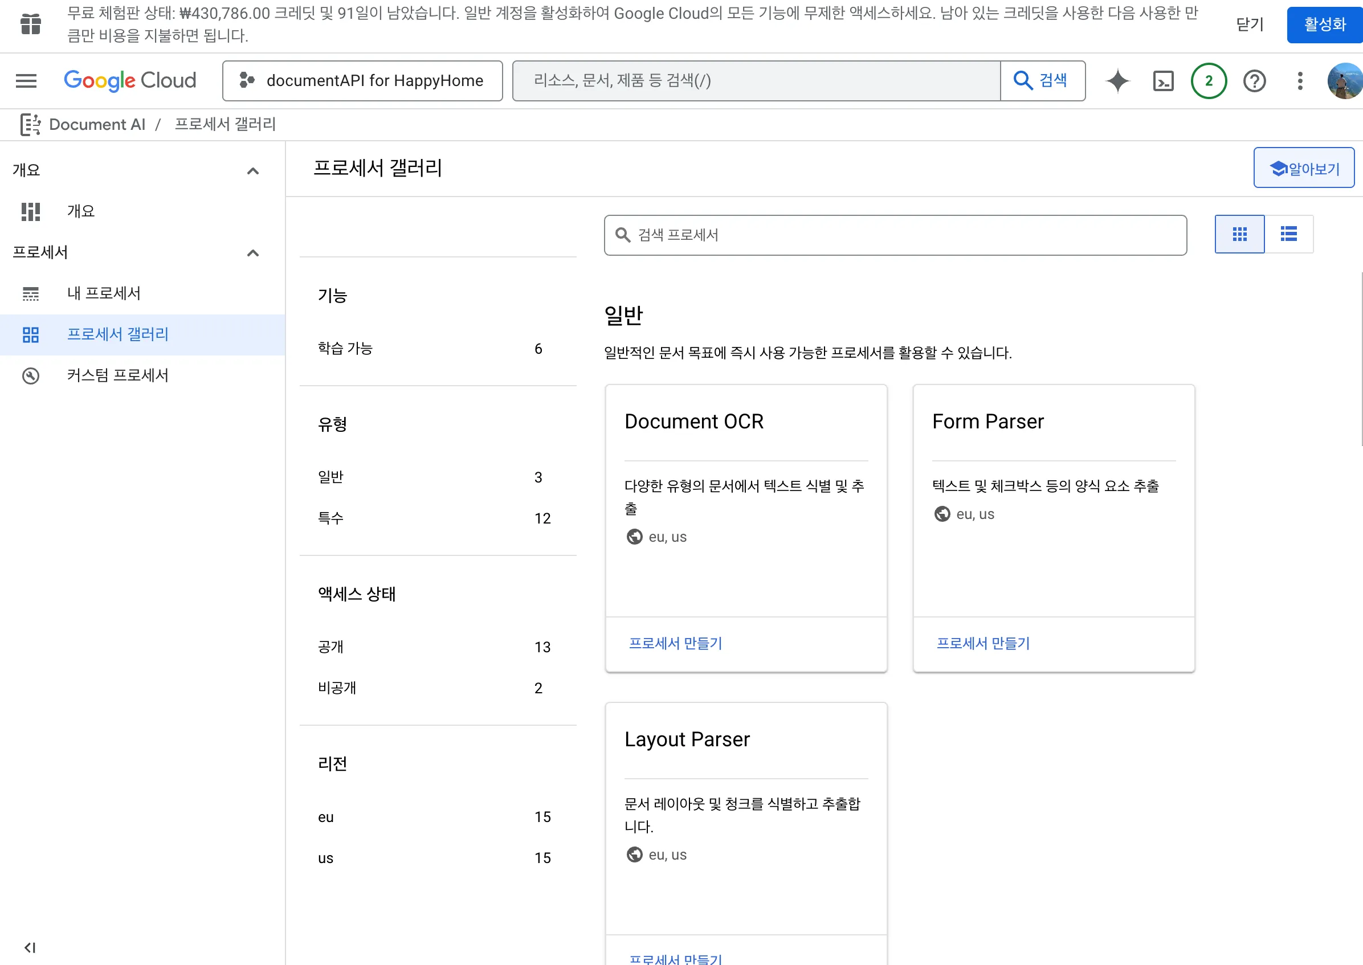The image size is (1363, 965).
Task: Open the help question mark menu
Action: [1254, 81]
